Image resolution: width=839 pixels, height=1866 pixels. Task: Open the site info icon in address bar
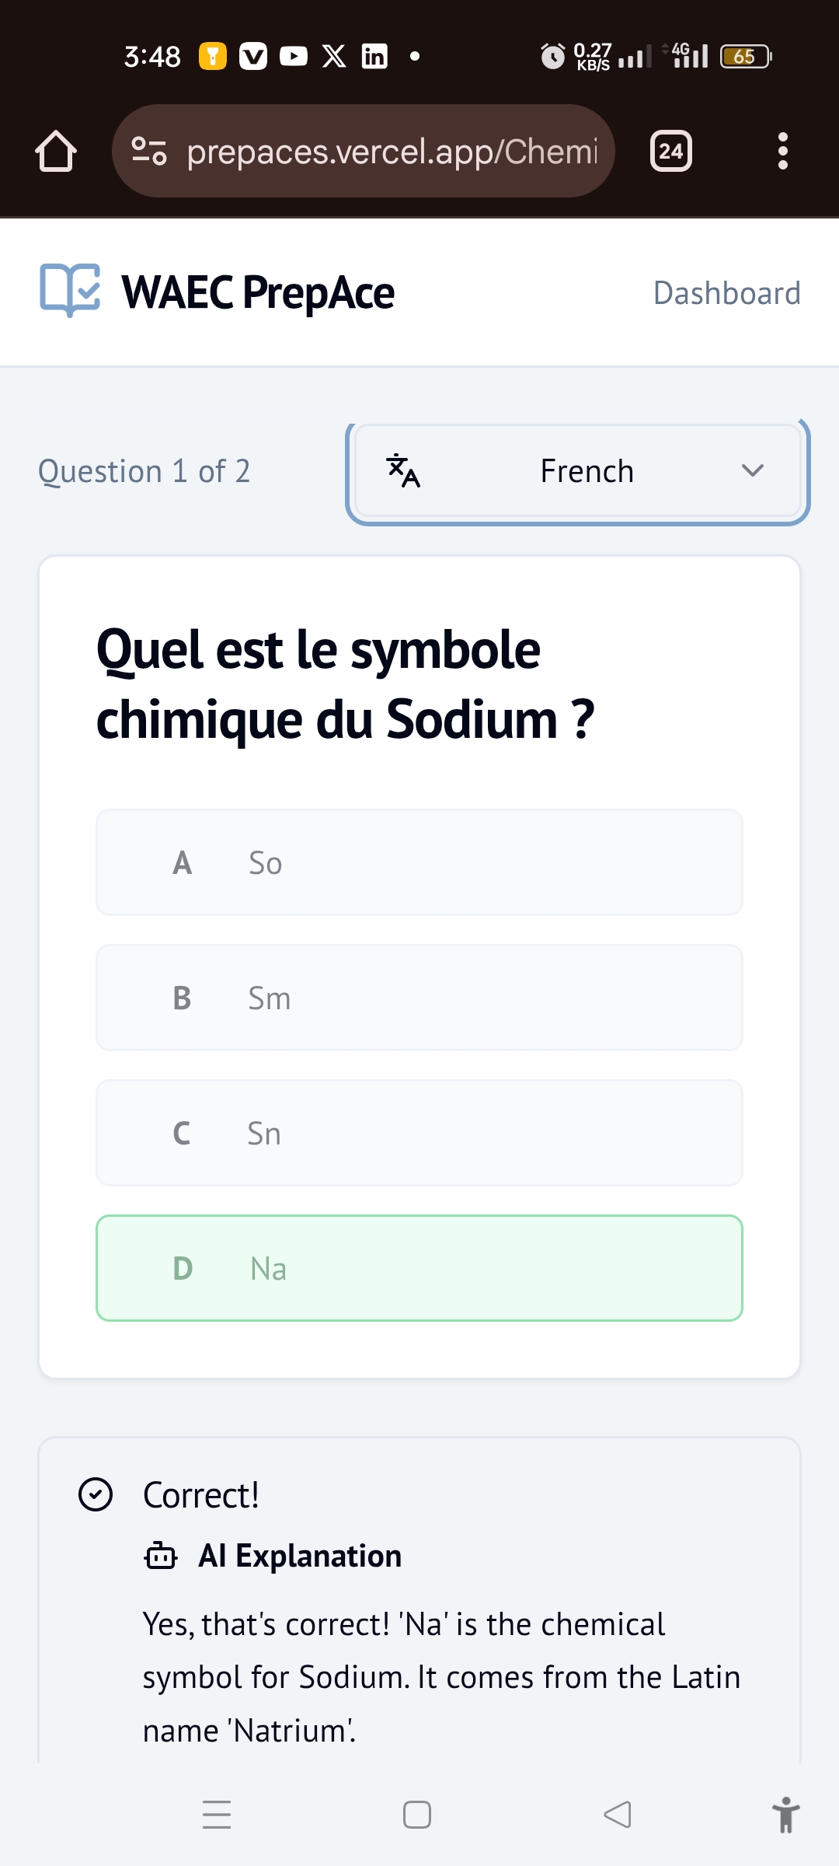pos(148,151)
